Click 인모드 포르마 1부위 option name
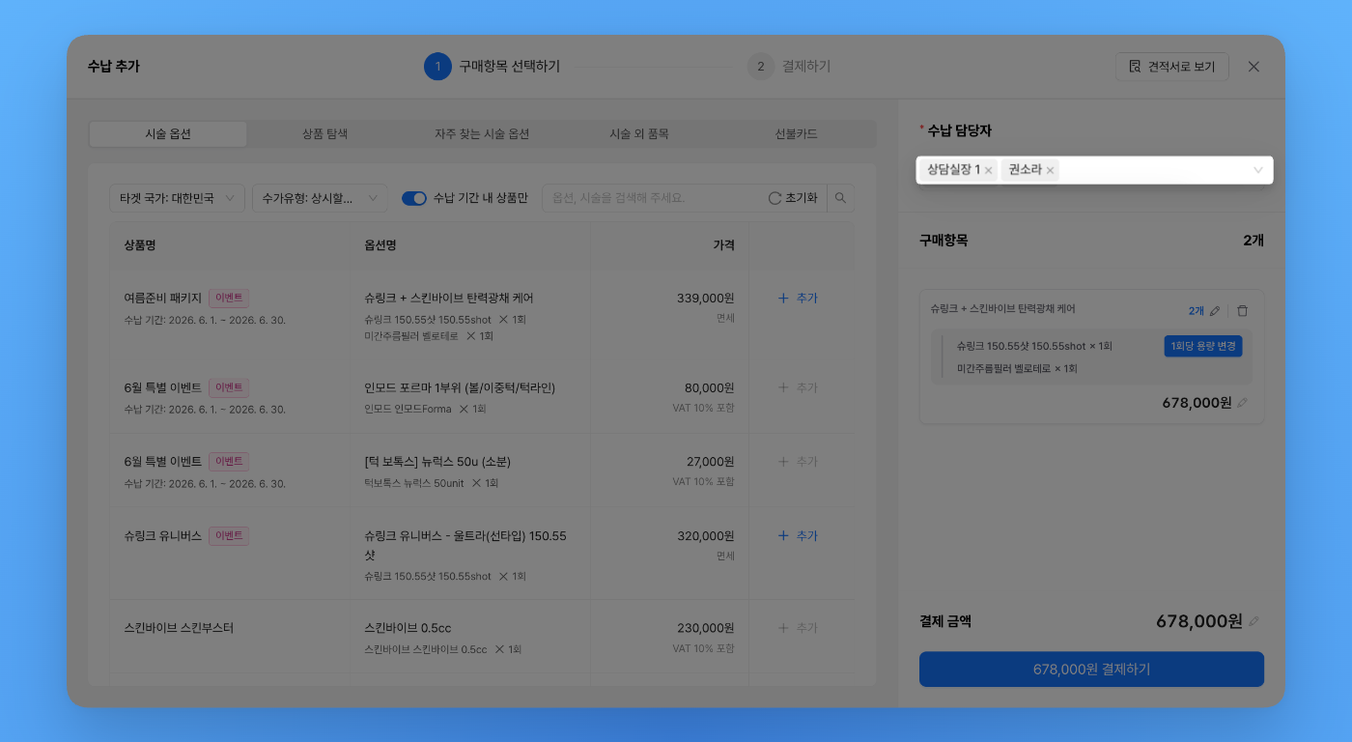 click(x=460, y=387)
